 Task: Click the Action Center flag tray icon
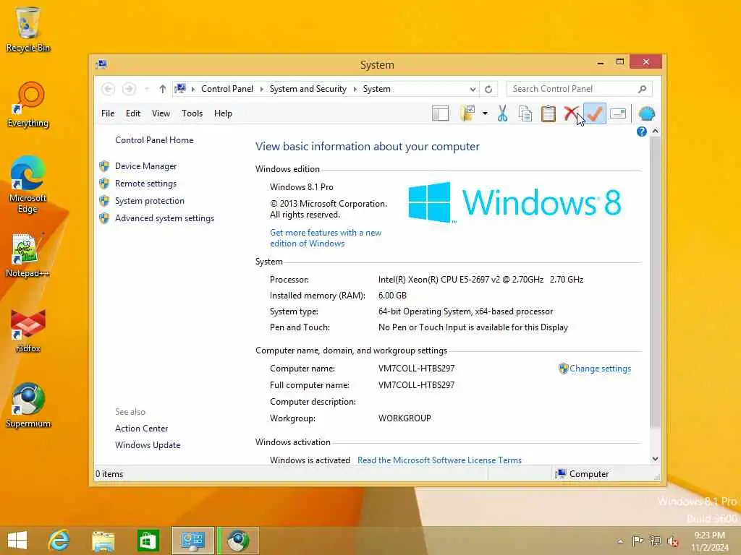[638, 541]
